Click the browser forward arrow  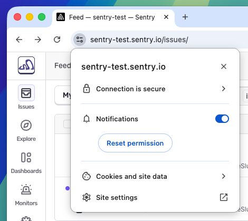click(38, 40)
